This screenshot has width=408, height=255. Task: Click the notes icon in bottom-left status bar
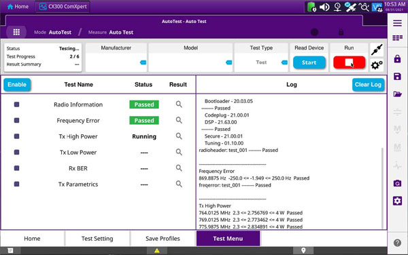(10, 250)
